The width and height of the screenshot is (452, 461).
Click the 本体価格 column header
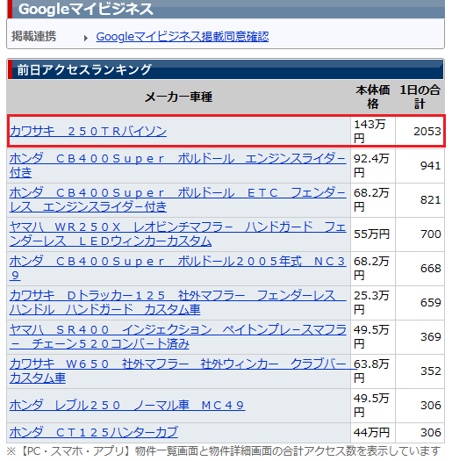point(373,97)
